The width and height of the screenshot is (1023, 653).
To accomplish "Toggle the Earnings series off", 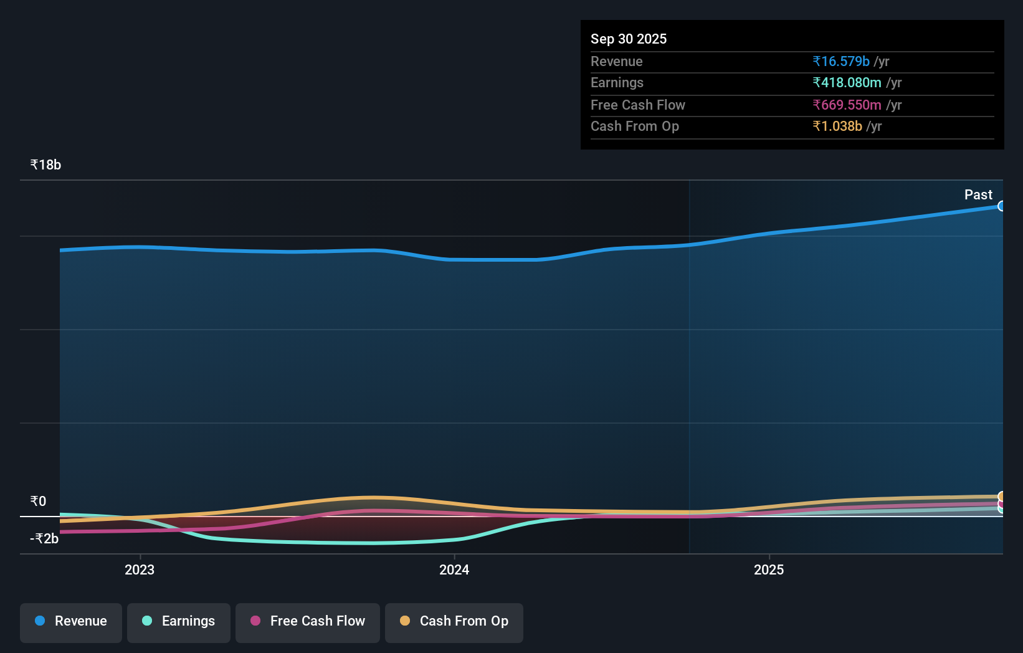I will [179, 621].
